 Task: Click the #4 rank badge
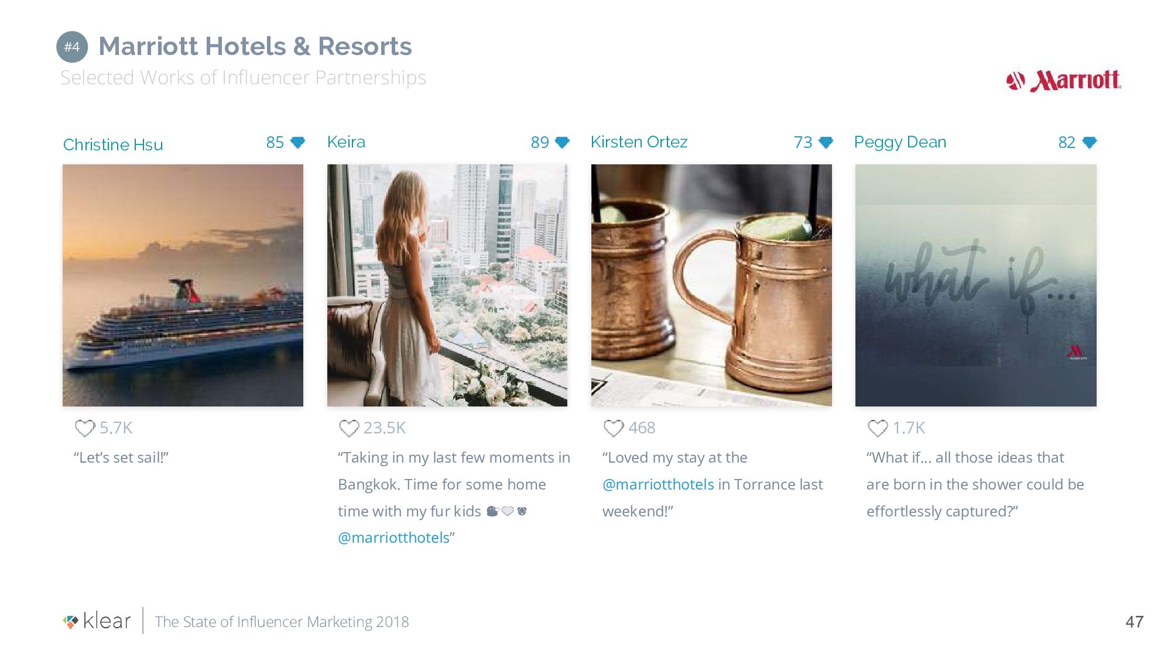[x=72, y=47]
